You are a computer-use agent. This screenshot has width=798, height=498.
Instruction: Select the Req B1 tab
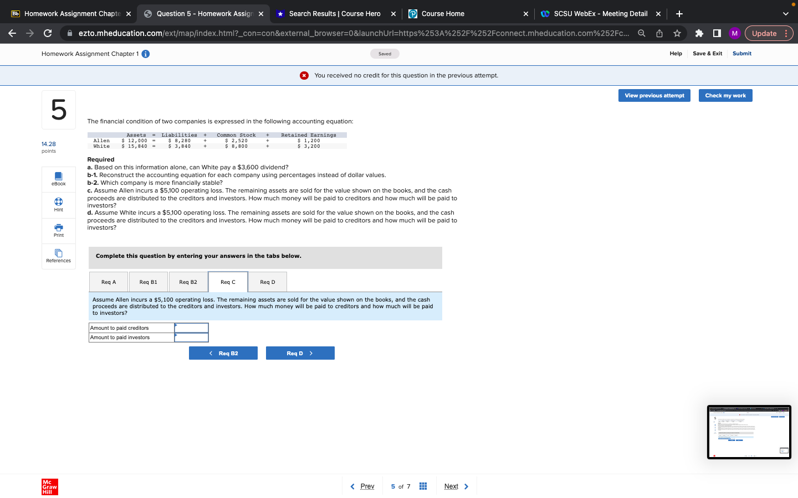pyautogui.click(x=149, y=282)
